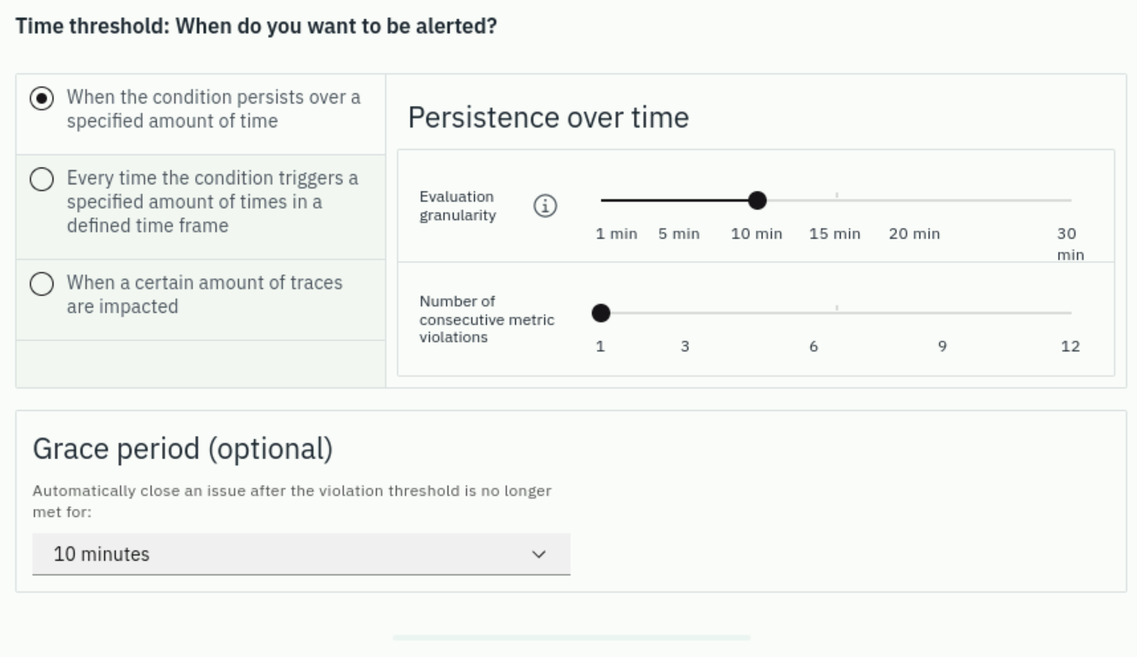
Task: Set evaluation granularity to 30 min label
Action: (x=1071, y=244)
